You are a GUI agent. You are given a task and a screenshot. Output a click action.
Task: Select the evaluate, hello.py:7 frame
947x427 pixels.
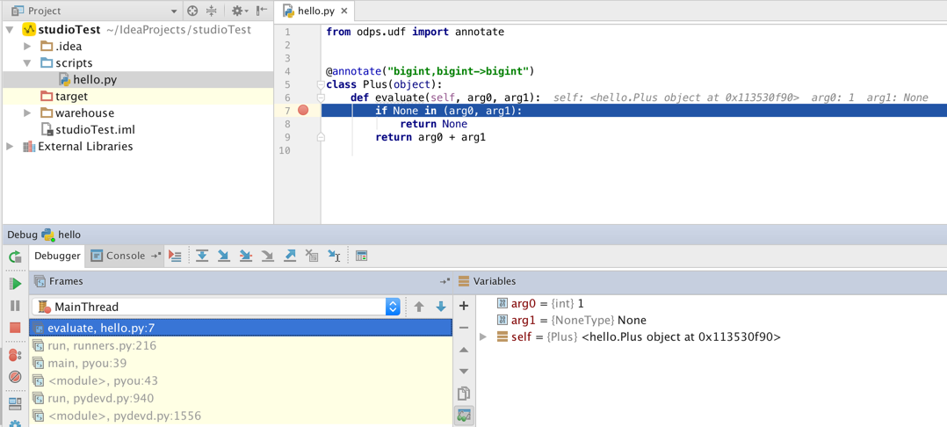(x=241, y=328)
